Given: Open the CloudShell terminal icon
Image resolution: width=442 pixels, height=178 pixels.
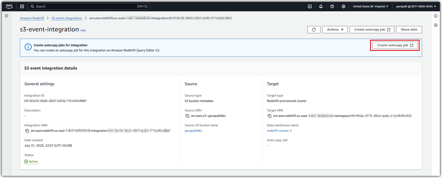Looking at the screenshot, I should [x=310, y=6].
